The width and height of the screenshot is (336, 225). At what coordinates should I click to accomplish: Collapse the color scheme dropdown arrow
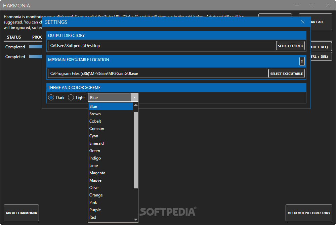(134, 97)
